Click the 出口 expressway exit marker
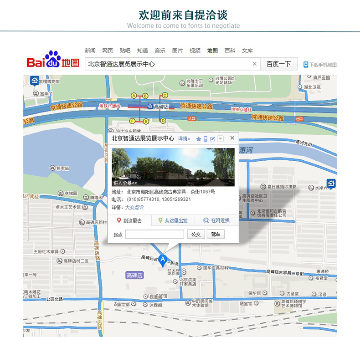 pos(299,119)
